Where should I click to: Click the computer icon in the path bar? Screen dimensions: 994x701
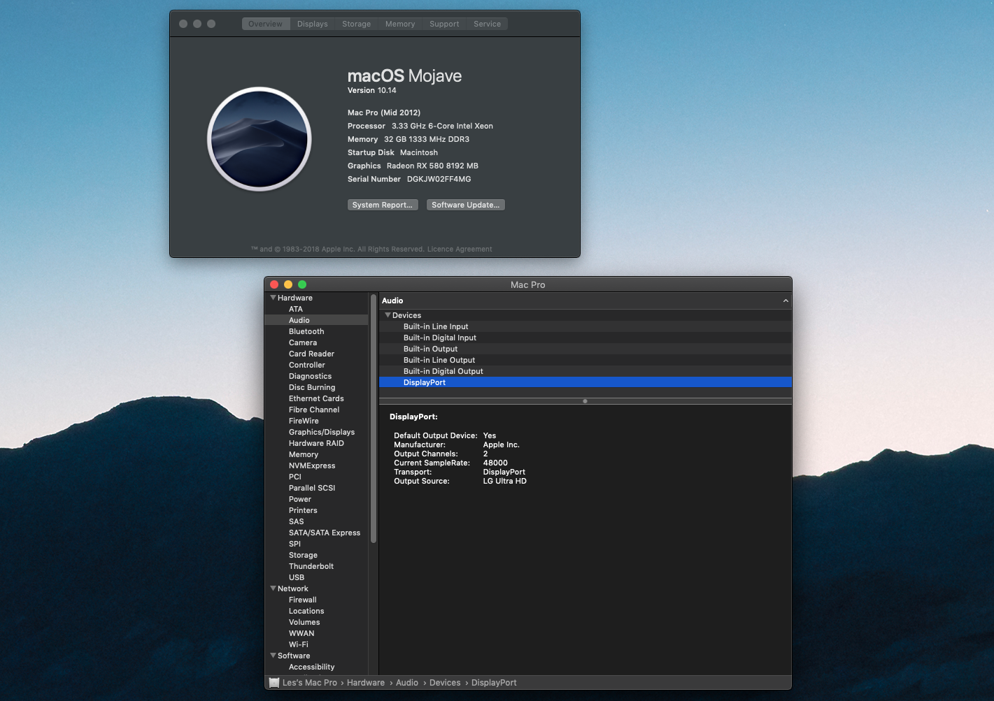[x=274, y=683]
